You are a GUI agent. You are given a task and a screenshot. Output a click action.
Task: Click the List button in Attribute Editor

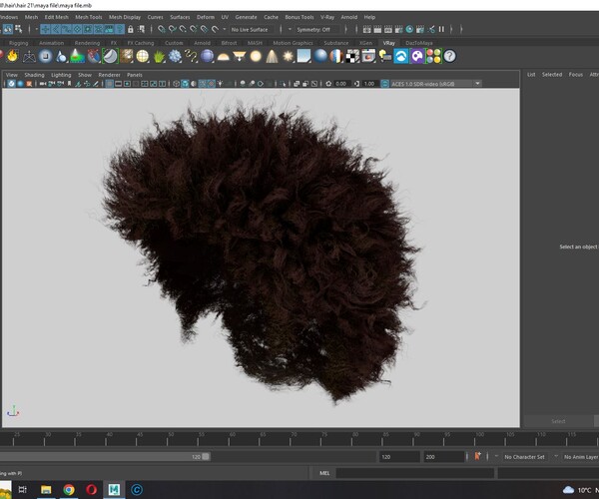click(531, 75)
